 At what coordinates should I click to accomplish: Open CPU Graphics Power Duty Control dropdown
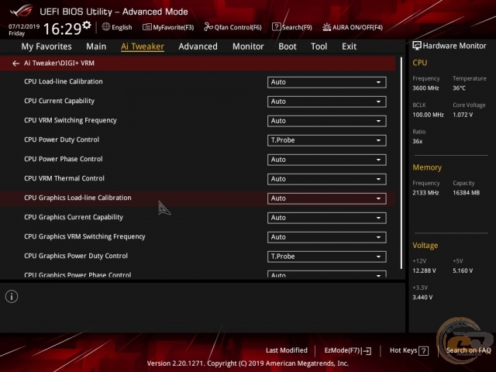coord(327,257)
